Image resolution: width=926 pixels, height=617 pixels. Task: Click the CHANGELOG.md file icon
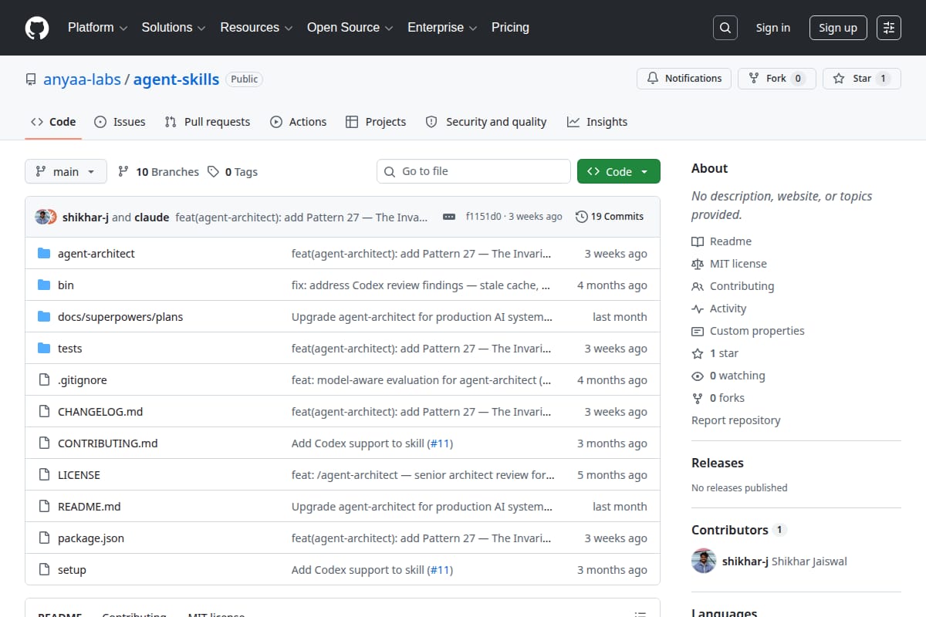(44, 412)
